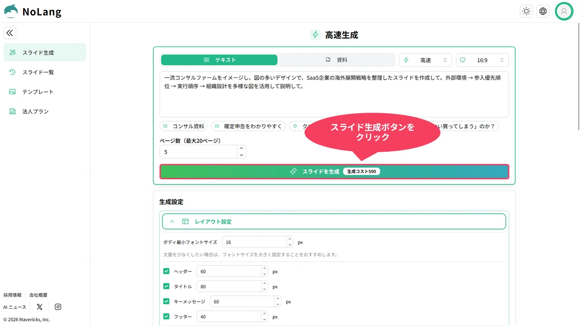Click the ページ数 input field
Screen dimensions: 580x326
[x=198, y=152]
